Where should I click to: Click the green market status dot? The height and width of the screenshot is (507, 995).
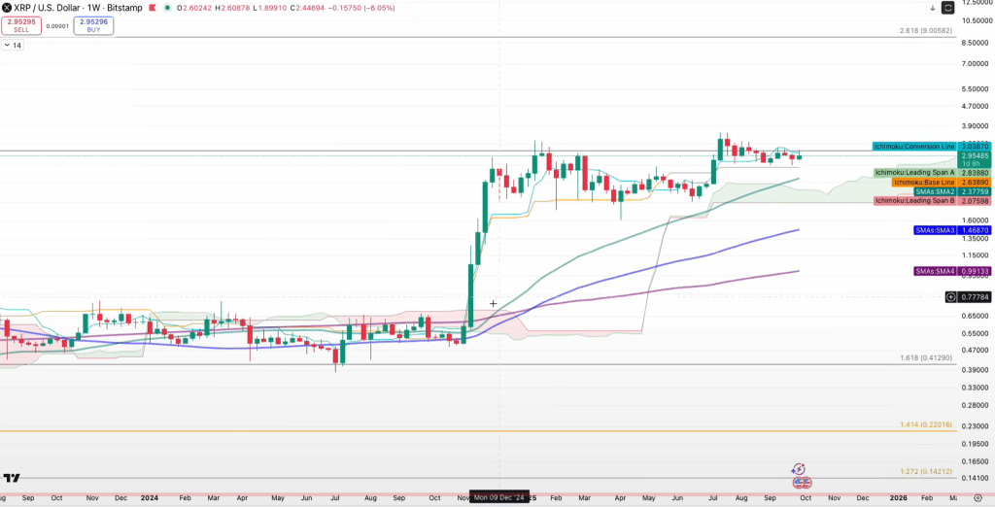pyautogui.click(x=168, y=7)
